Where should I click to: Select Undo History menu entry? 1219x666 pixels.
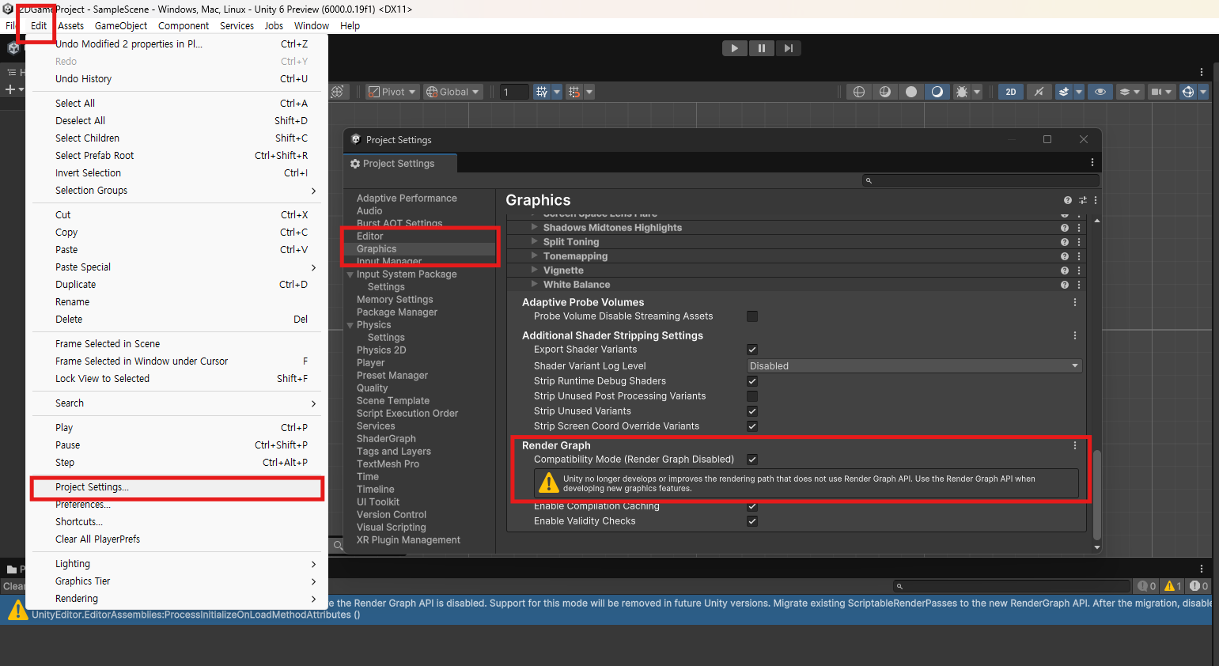point(177,79)
